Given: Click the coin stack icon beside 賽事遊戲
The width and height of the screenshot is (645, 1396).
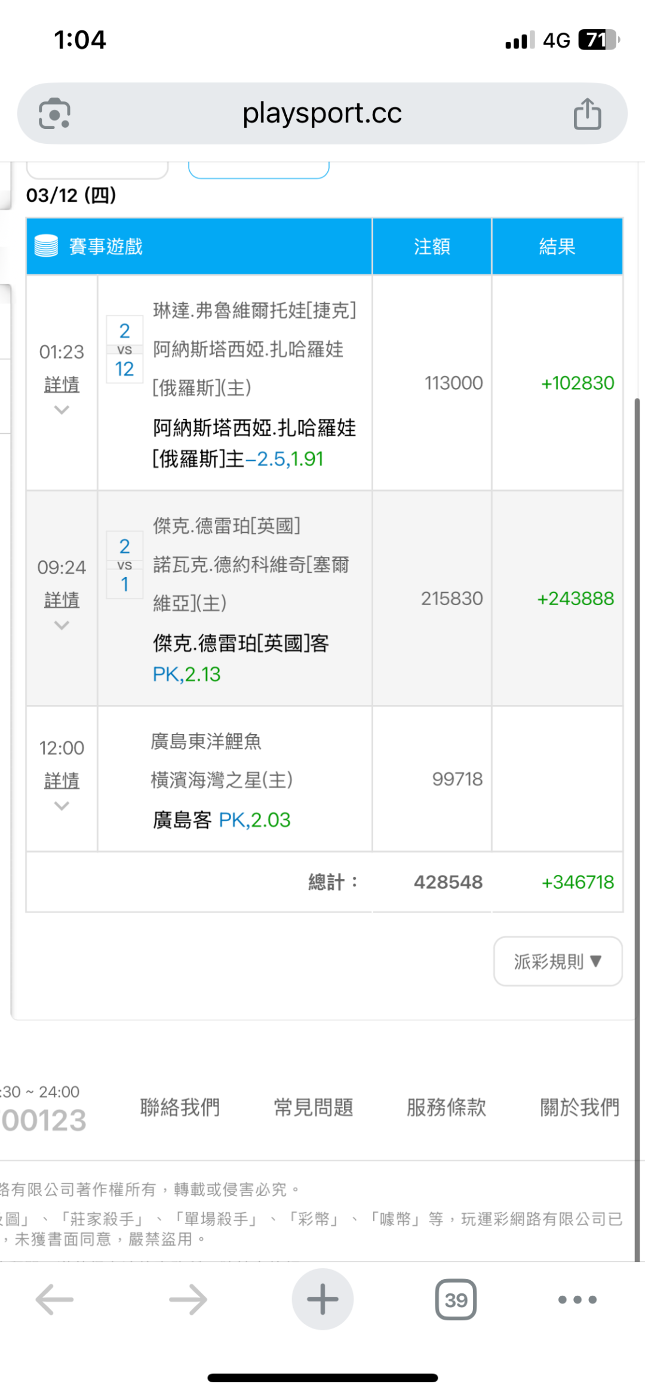Looking at the screenshot, I should coord(46,246).
